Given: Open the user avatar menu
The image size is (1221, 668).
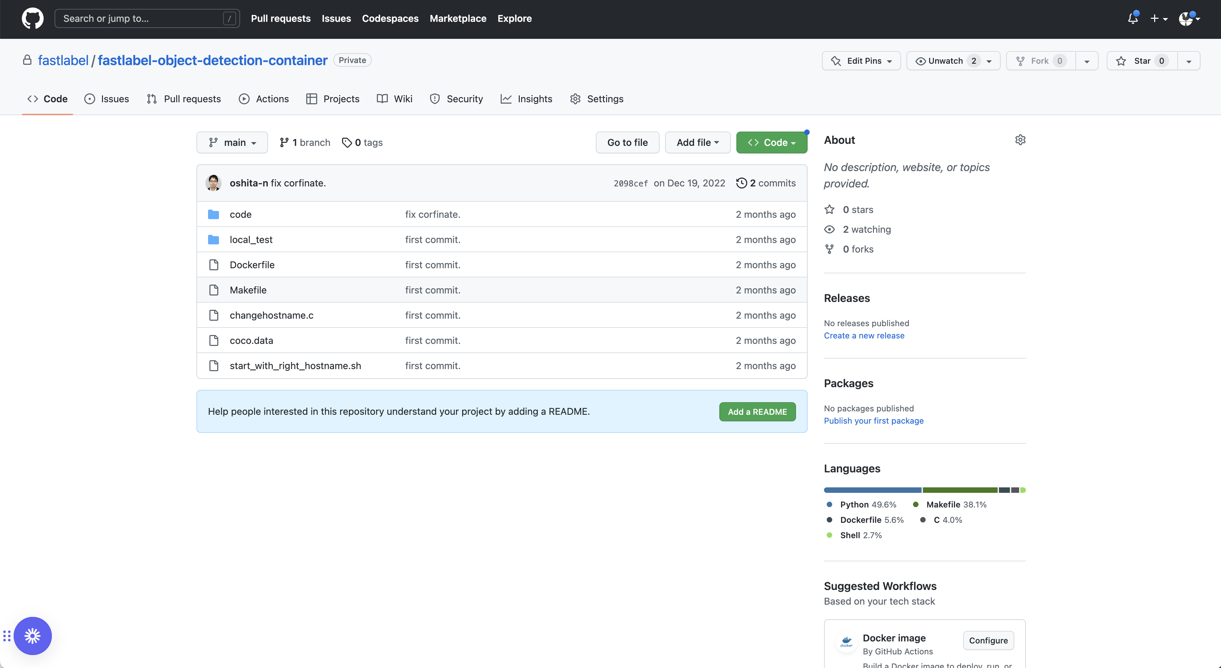Looking at the screenshot, I should point(1189,18).
